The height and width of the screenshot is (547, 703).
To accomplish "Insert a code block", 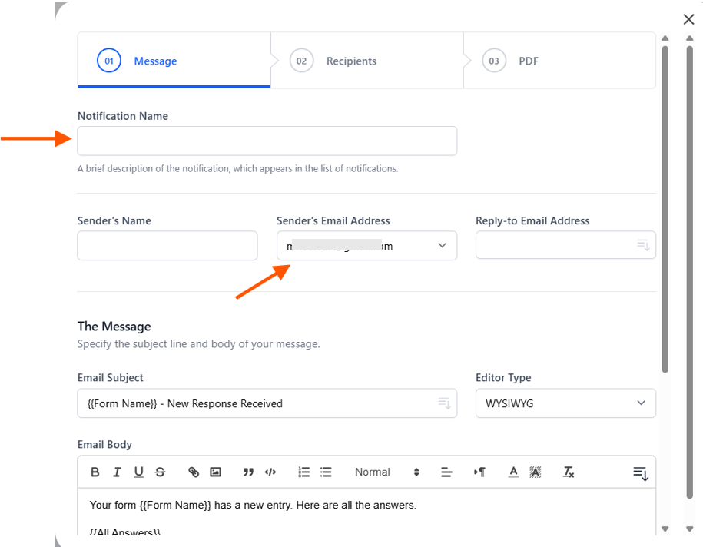I will tap(270, 472).
